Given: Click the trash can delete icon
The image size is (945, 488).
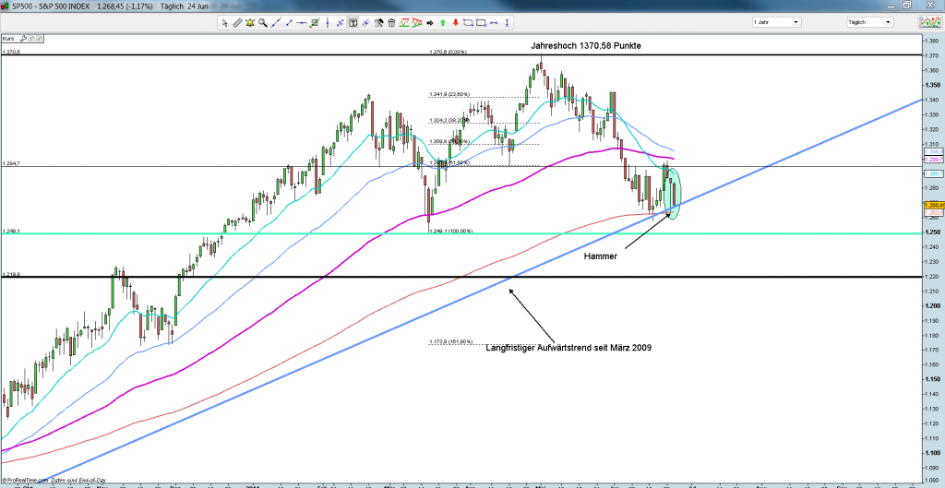Looking at the screenshot, I should (x=391, y=22).
